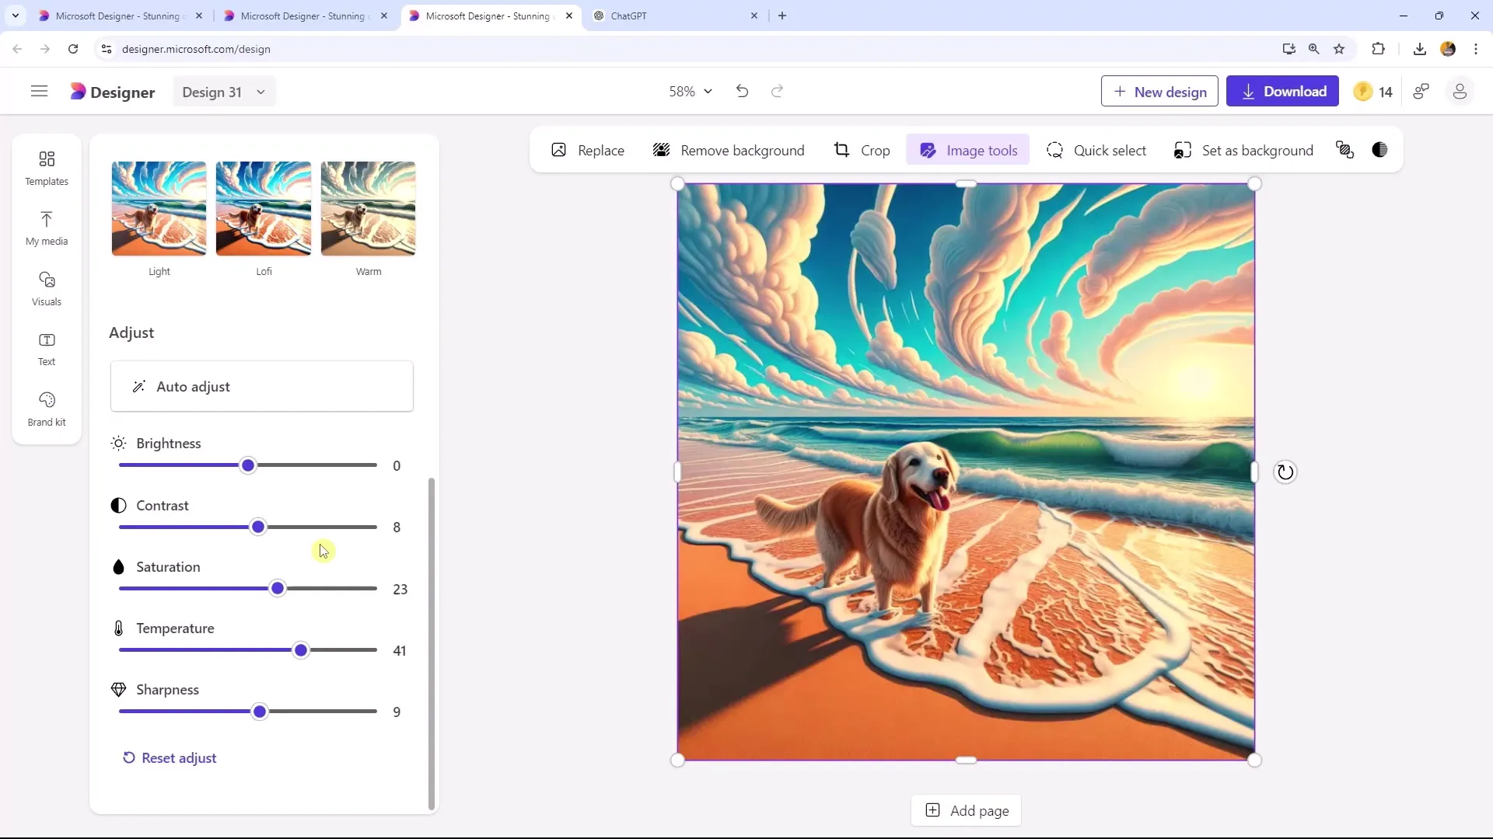The width and height of the screenshot is (1493, 839).
Task: Toggle the contrast half-circle icon
Action: click(x=118, y=505)
